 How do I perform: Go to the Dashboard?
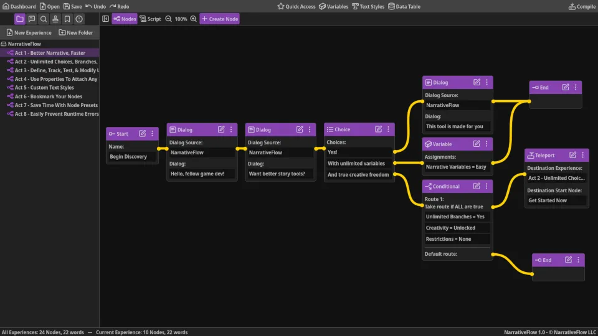pyautogui.click(x=19, y=6)
